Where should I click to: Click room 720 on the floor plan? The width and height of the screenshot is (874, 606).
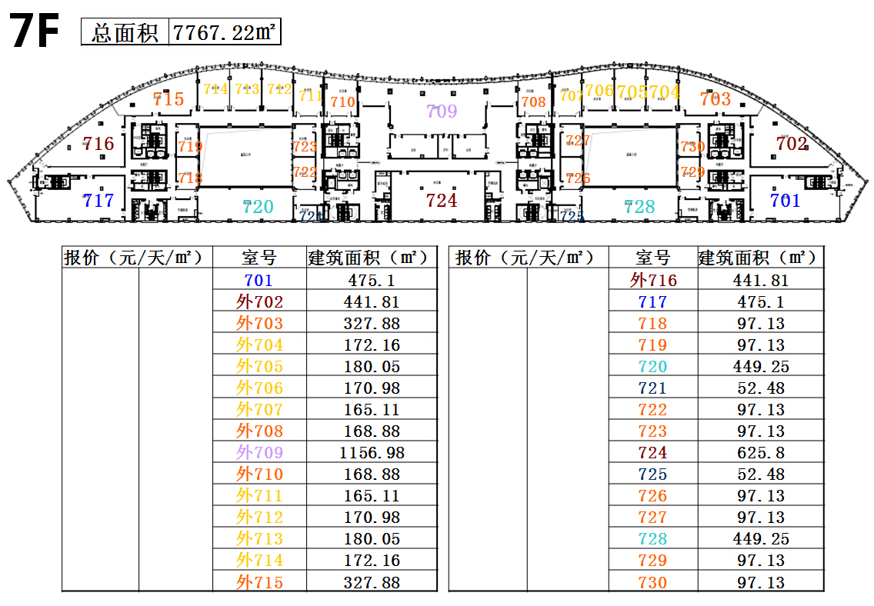[258, 207]
